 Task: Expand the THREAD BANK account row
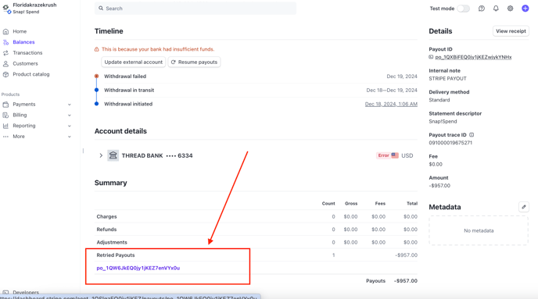(101, 155)
